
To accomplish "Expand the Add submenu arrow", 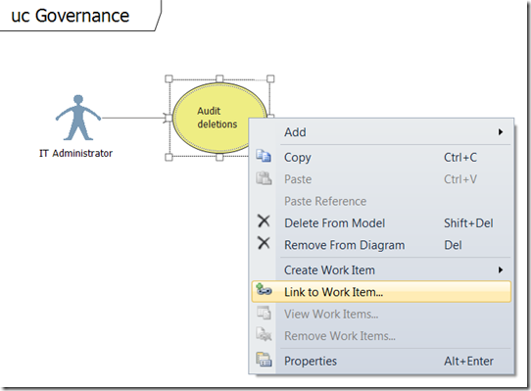I will click(501, 131).
